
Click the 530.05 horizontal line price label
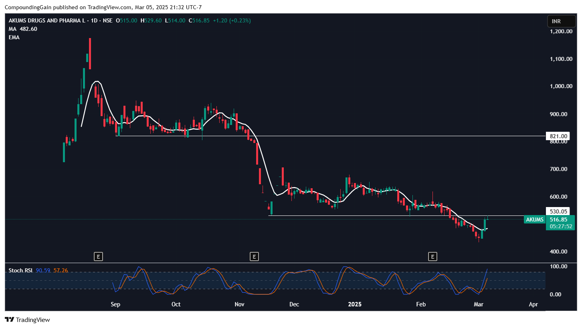click(x=558, y=211)
